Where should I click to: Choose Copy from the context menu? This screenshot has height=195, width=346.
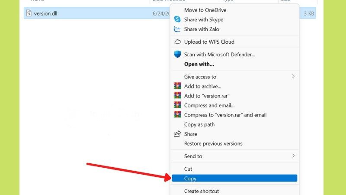pyautogui.click(x=234, y=178)
